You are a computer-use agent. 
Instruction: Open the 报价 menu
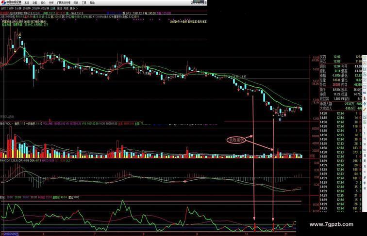43,3
